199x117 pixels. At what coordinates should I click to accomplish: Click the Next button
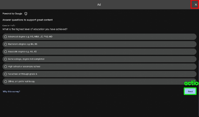[x=190, y=91]
